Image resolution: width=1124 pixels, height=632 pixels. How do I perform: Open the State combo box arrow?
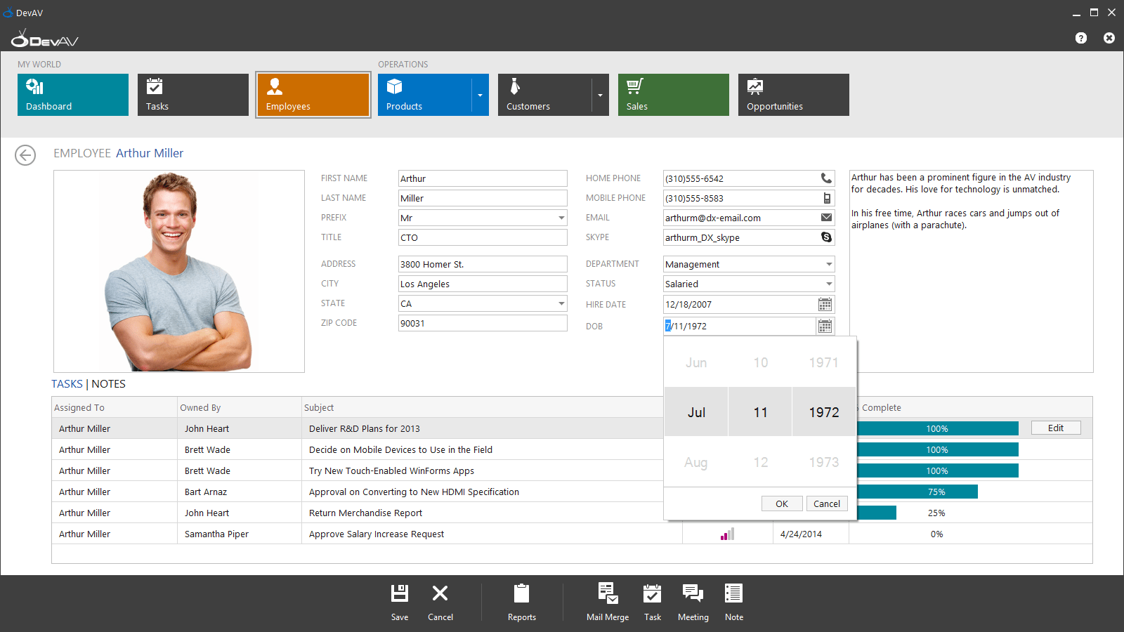click(x=561, y=303)
